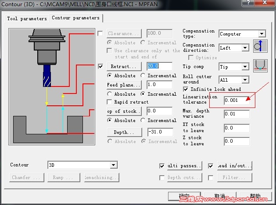276x205 pixels.
Task: Open Multi passes settings button
Action: coord(185,166)
